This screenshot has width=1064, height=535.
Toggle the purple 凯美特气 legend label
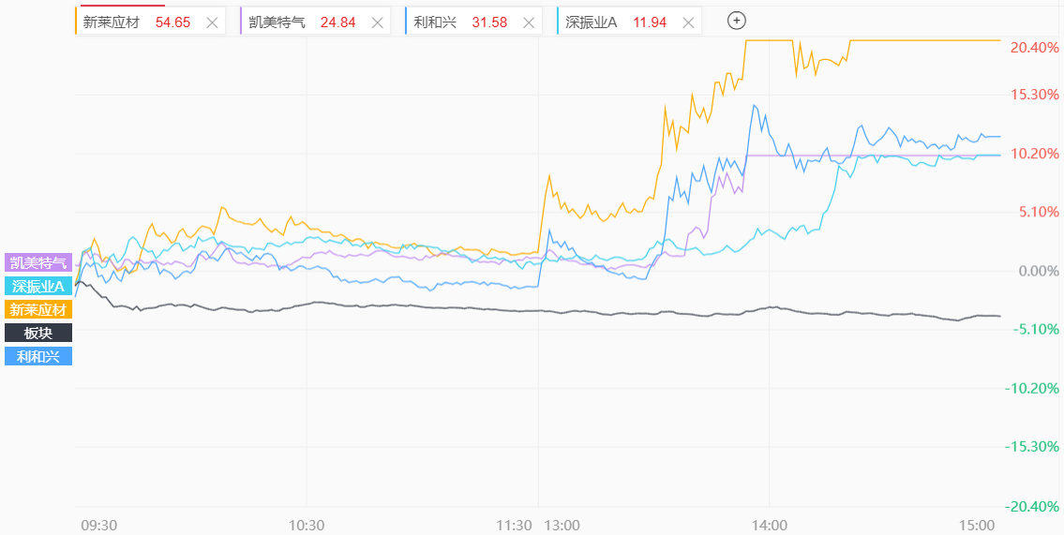[38, 262]
